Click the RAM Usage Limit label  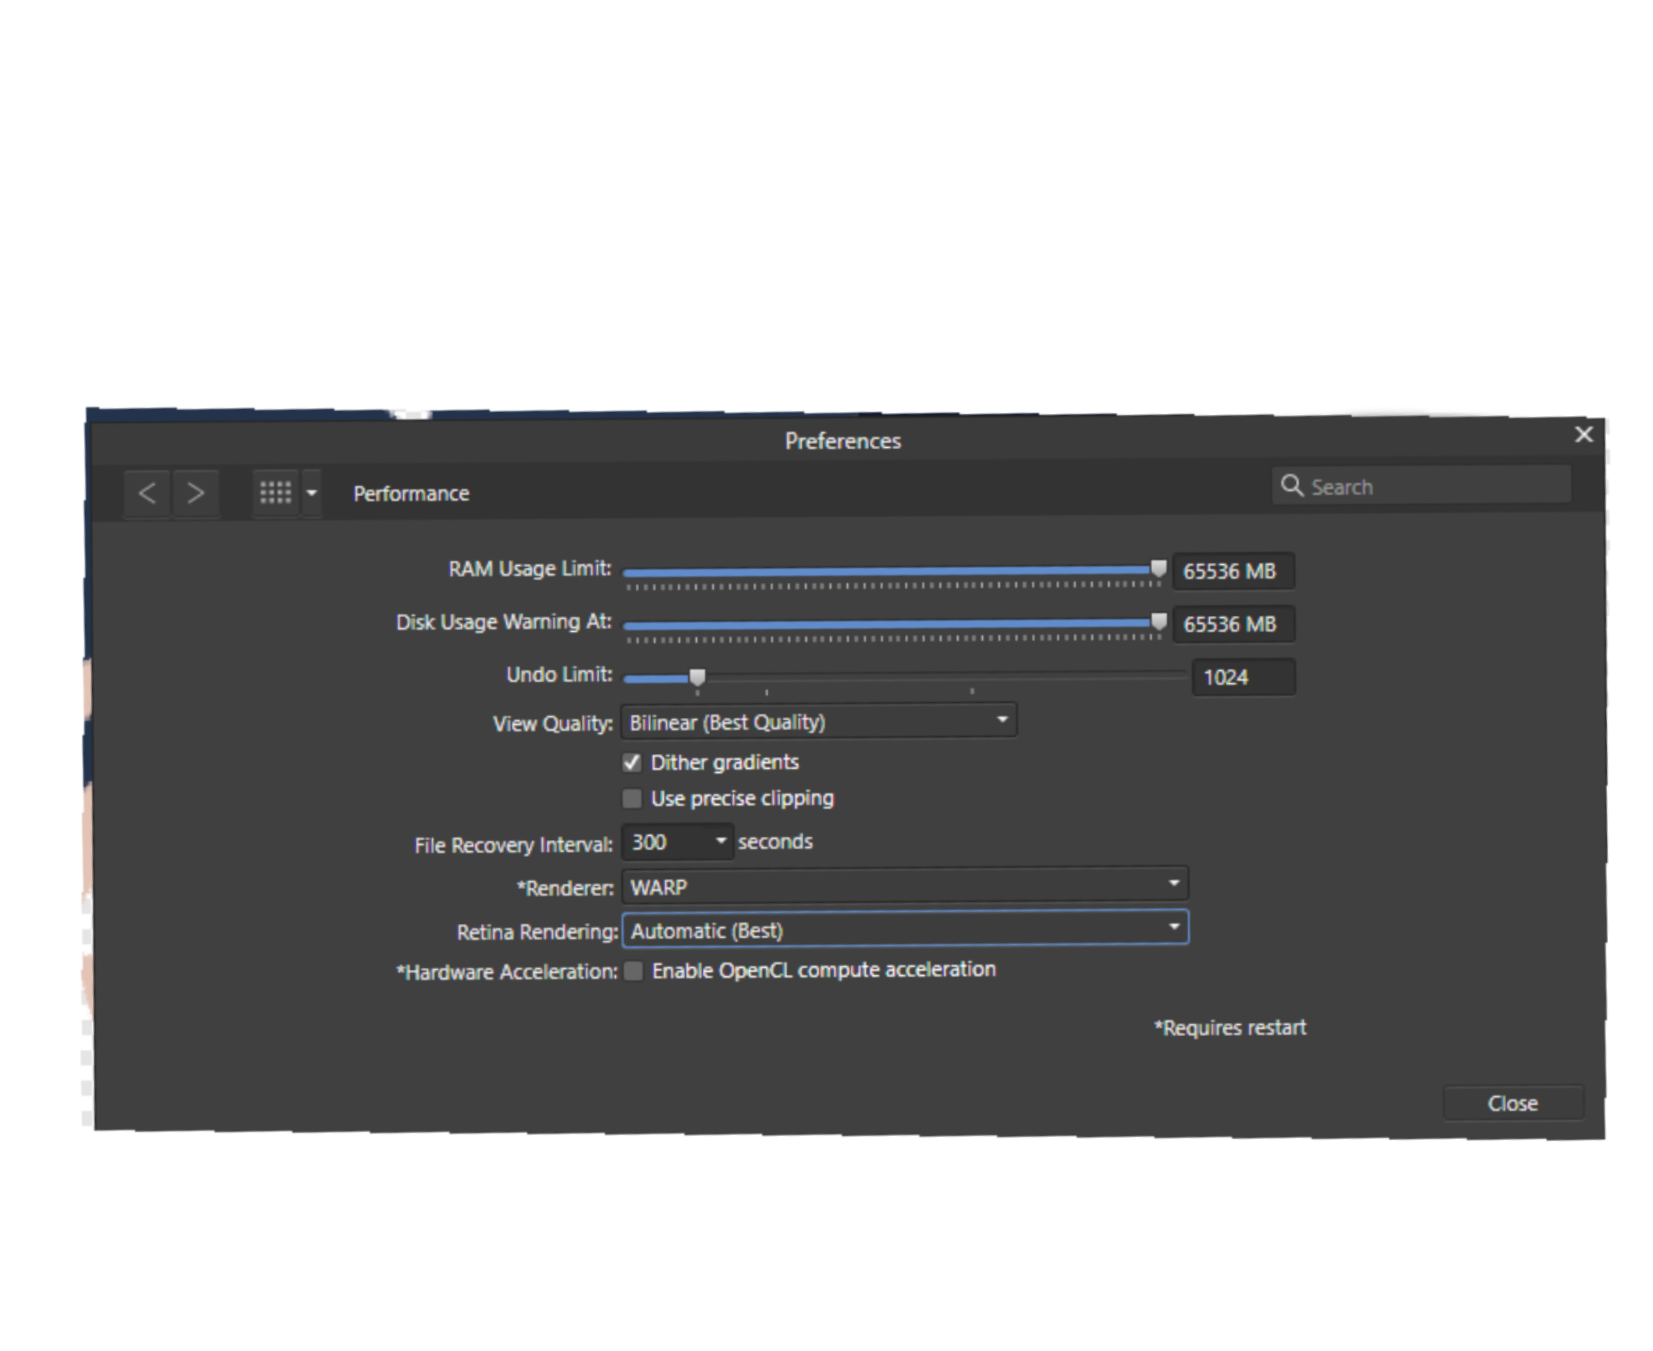pyautogui.click(x=530, y=569)
